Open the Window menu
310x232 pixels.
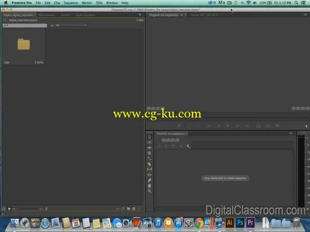pyautogui.click(x=112, y=3)
